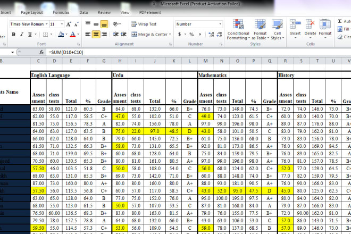This screenshot has width=351, height=234.
Task: Open Cell Styles gallery
Action: point(278,30)
